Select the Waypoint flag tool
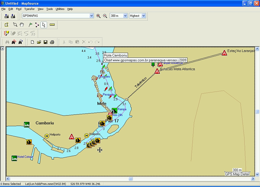The image size is (260, 187). [30, 25]
